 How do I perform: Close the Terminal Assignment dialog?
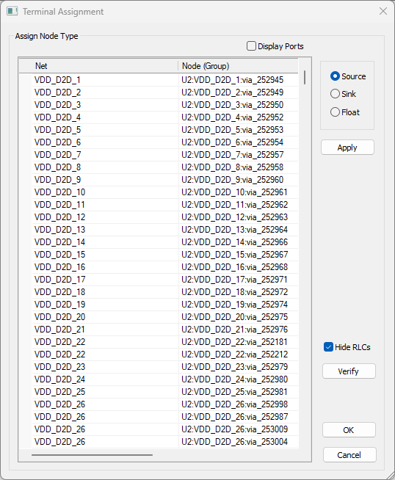pos(383,11)
